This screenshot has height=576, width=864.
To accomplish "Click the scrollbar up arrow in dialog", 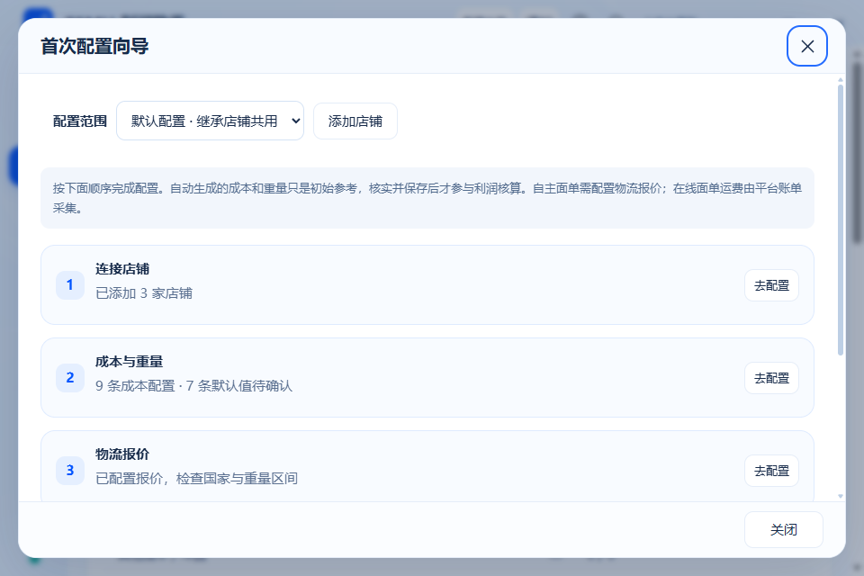I will [841, 80].
